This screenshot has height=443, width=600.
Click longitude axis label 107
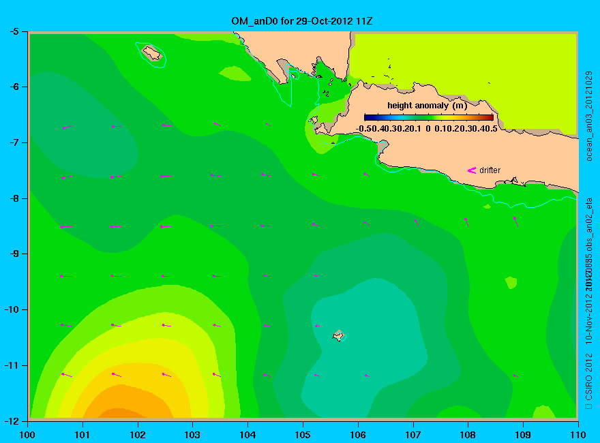tap(413, 435)
